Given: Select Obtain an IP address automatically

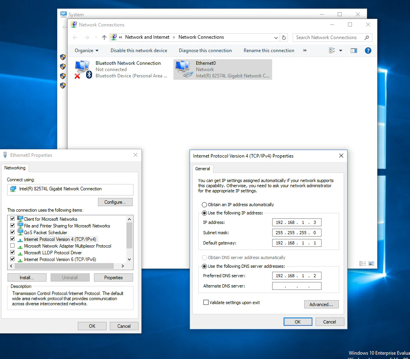Looking at the screenshot, I should pyautogui.click(x=205, y=205).
